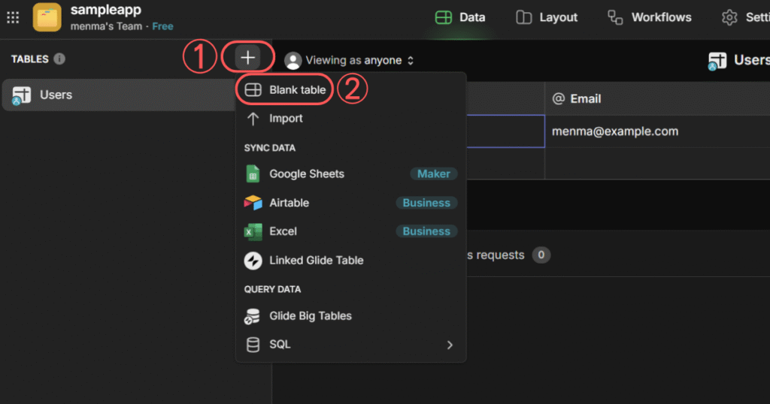This screenshot has width=770, height=404.
Task: Click the Maker plan badge
Action: coord(434,174)
